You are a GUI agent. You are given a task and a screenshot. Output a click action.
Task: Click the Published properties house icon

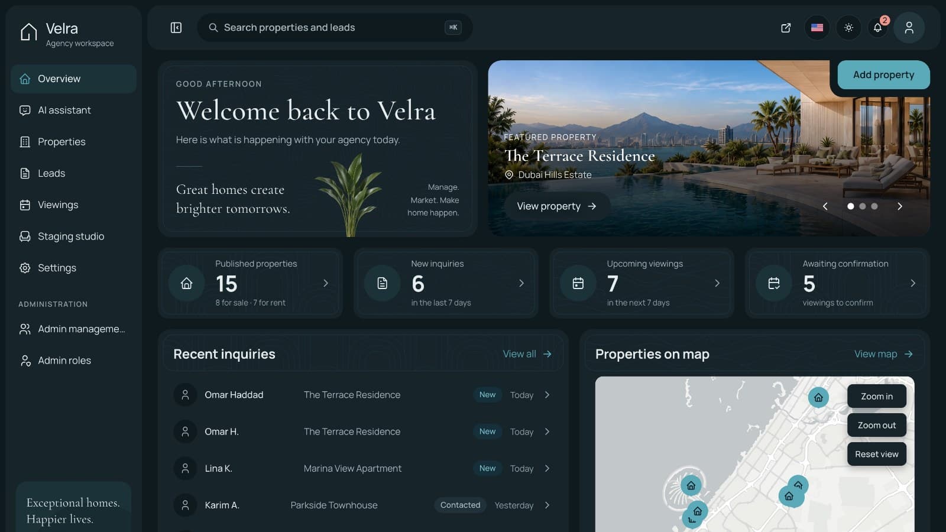(187, 283)
